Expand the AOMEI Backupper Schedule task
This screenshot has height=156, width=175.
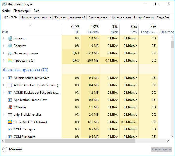(x=3, y=93)
